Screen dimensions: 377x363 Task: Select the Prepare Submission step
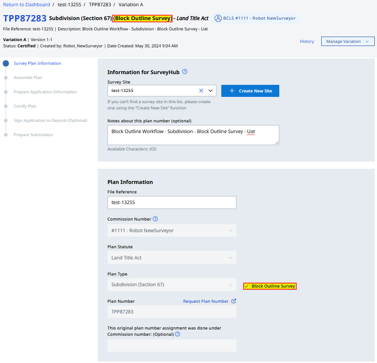point(33,135)
